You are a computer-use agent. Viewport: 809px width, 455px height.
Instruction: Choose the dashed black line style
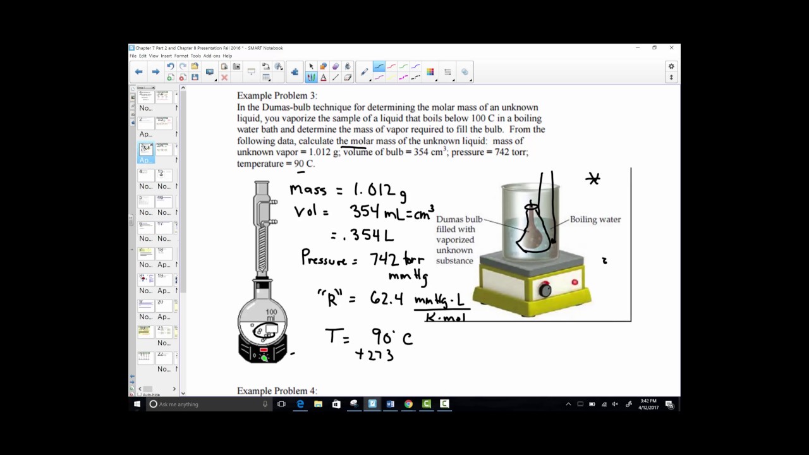415,77
